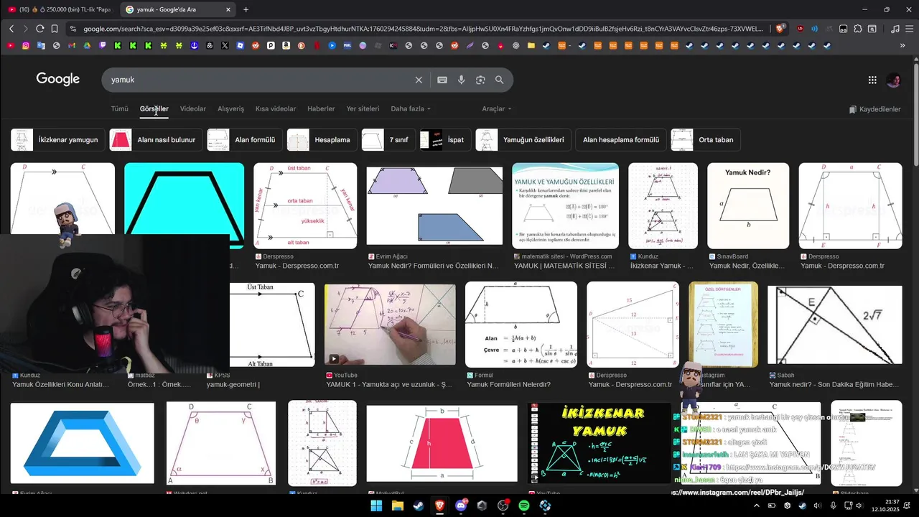Open the 'Alışveriş' tab
The height and width of the screenshot is (517, 919).
[x=231, y=109]
